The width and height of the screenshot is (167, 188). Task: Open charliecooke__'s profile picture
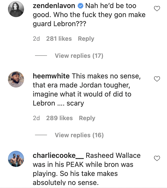pyautogui.click(x=16, y=159)
